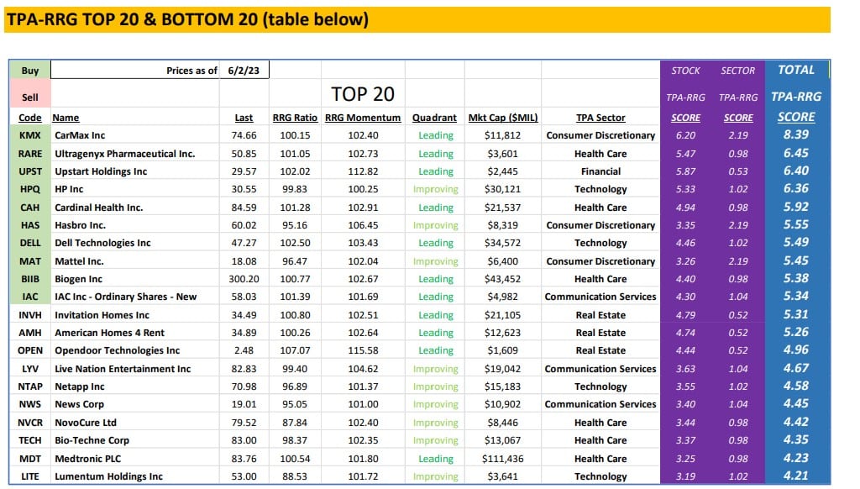Click Medtronic Leading quadrant cell
860x489 pixels.
coord(436,458)
